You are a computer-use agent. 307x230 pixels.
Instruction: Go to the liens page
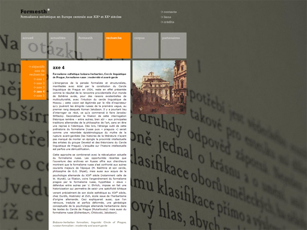click(x=166, y=17)
